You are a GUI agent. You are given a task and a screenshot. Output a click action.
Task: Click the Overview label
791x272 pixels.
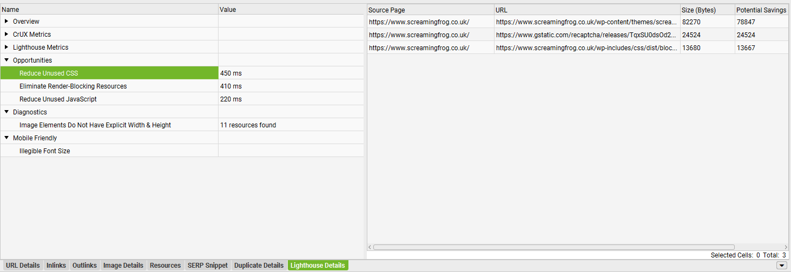point(26,22)
